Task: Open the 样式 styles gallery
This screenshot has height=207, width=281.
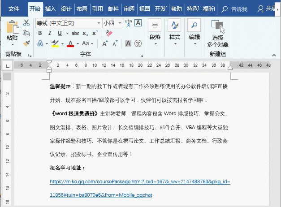Action: 175,32
